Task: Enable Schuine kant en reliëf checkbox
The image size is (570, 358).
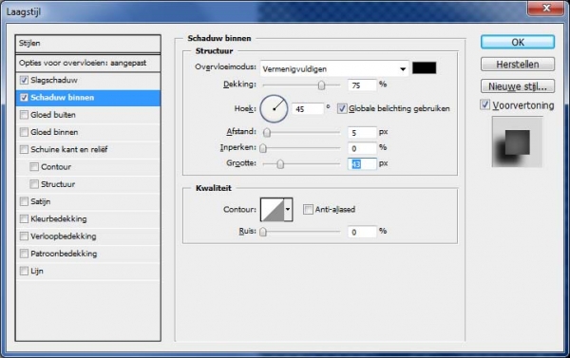Action: coord(24,149)
